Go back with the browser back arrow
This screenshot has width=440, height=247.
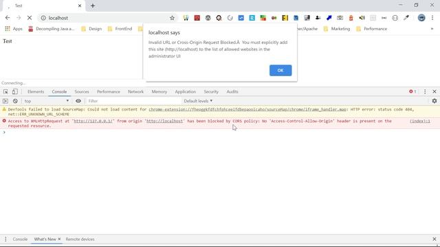(x=8, y=18)
